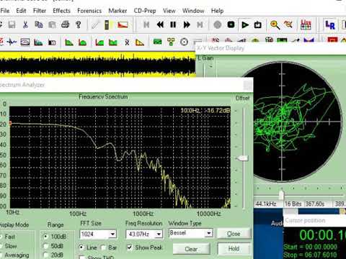Click the question mark help icon
Screen dimensions: 346x259
click(x=78, y=24)
